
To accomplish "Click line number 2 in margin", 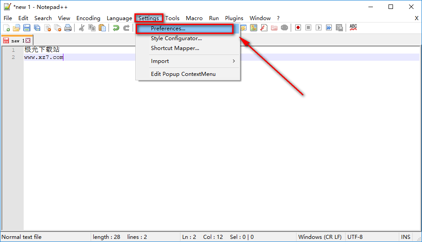I will point(13,57).
